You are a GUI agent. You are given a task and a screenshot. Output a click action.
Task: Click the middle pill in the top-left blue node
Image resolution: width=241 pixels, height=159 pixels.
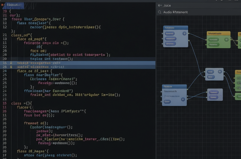click(171, 39)
